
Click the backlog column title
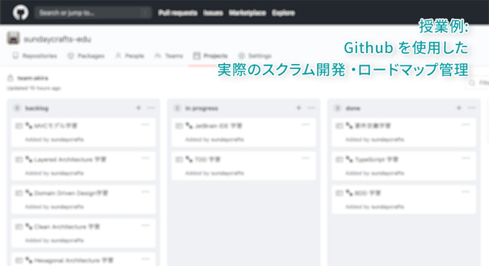pos(37,108)
